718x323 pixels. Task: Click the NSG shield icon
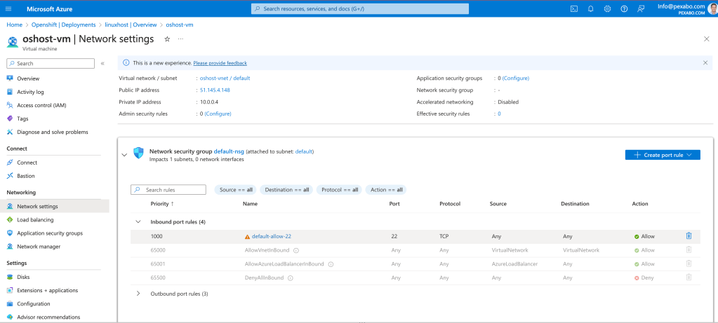(x=138, y=153)
